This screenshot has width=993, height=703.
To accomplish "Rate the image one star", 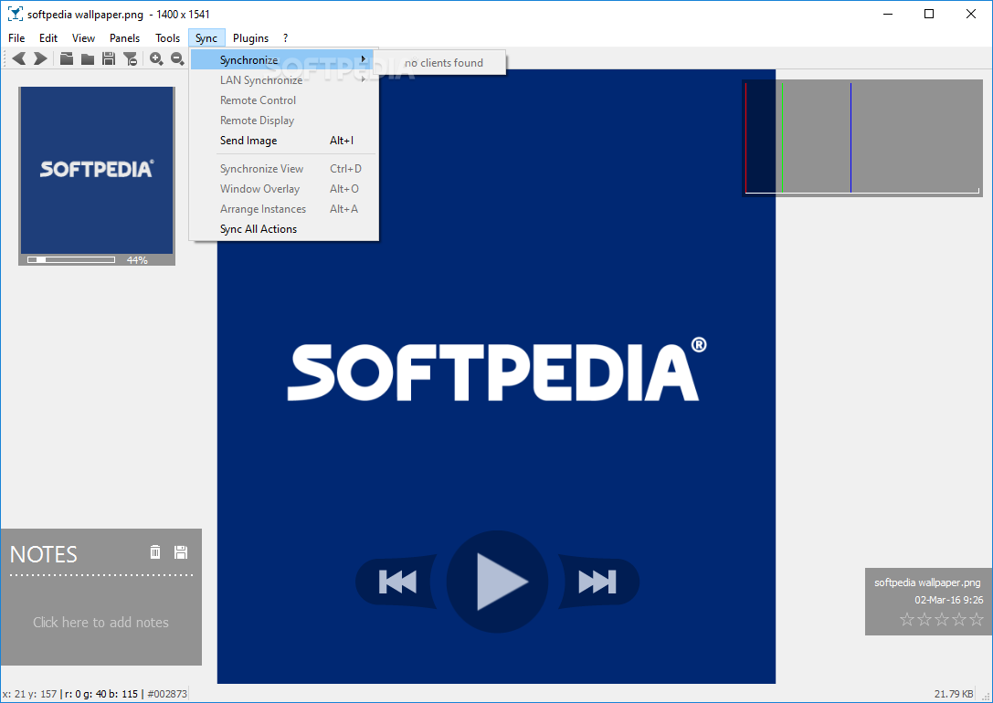I will pos(907,619).
